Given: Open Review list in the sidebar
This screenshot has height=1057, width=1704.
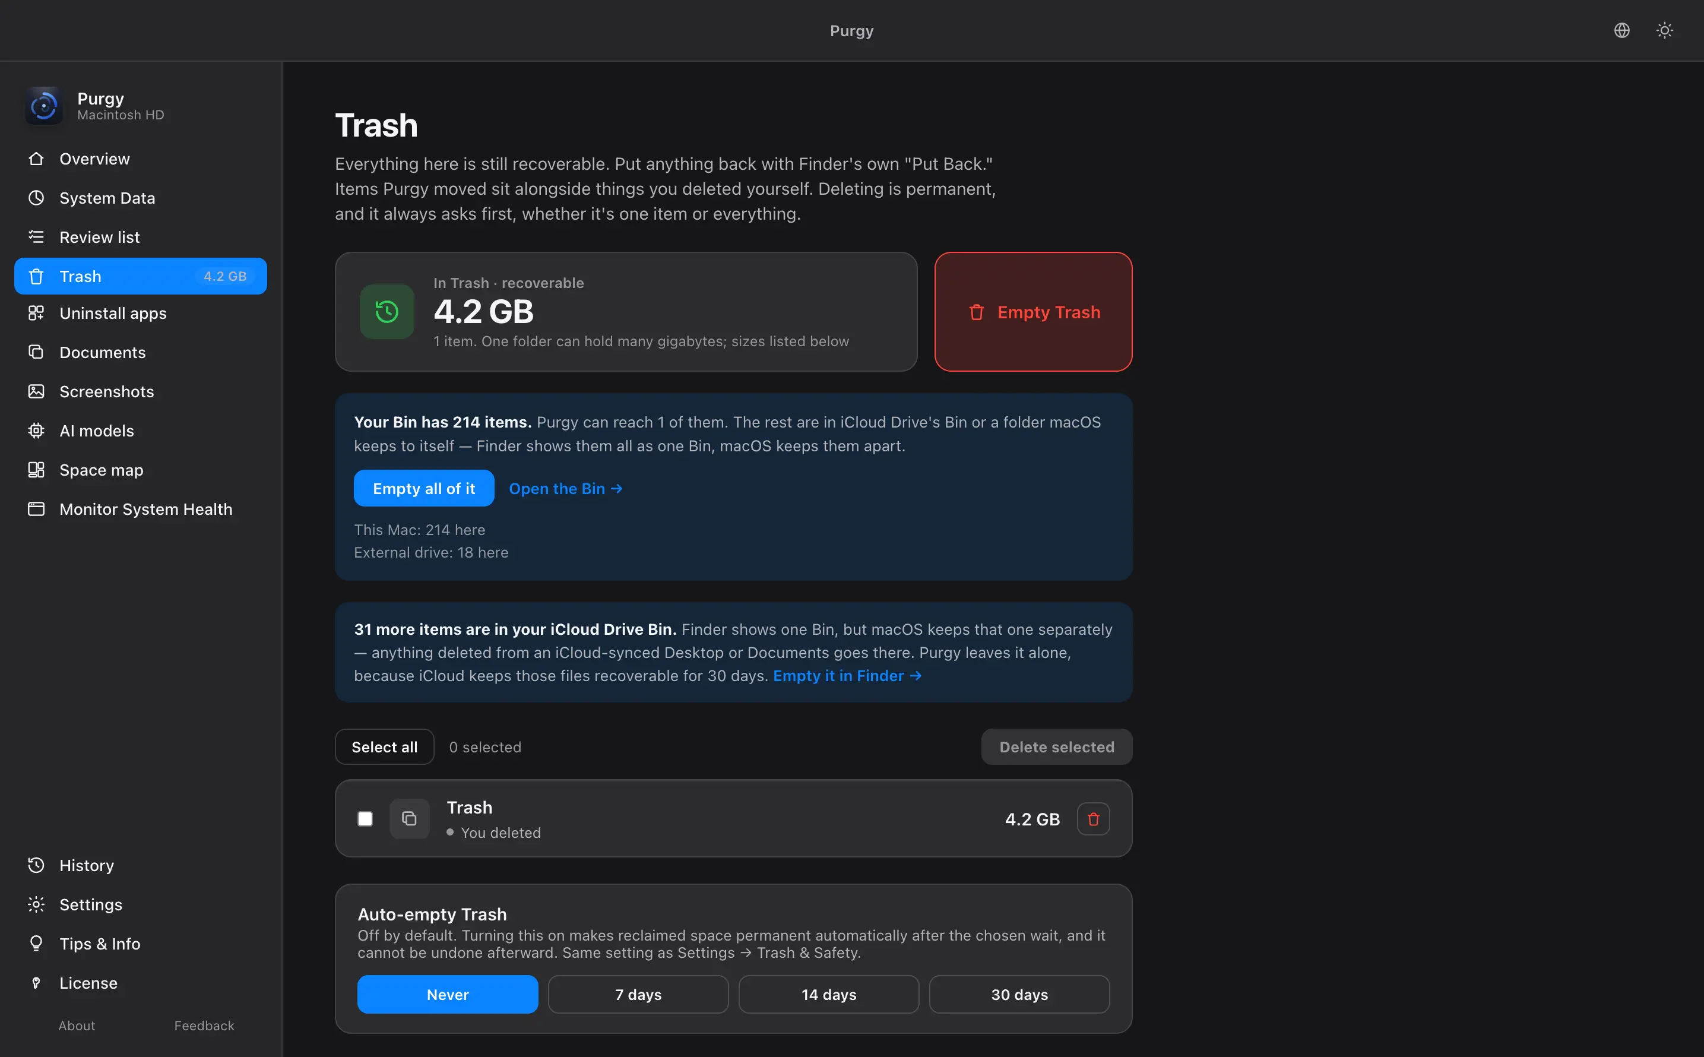Looking at the screenshot, I should [141, 237].
